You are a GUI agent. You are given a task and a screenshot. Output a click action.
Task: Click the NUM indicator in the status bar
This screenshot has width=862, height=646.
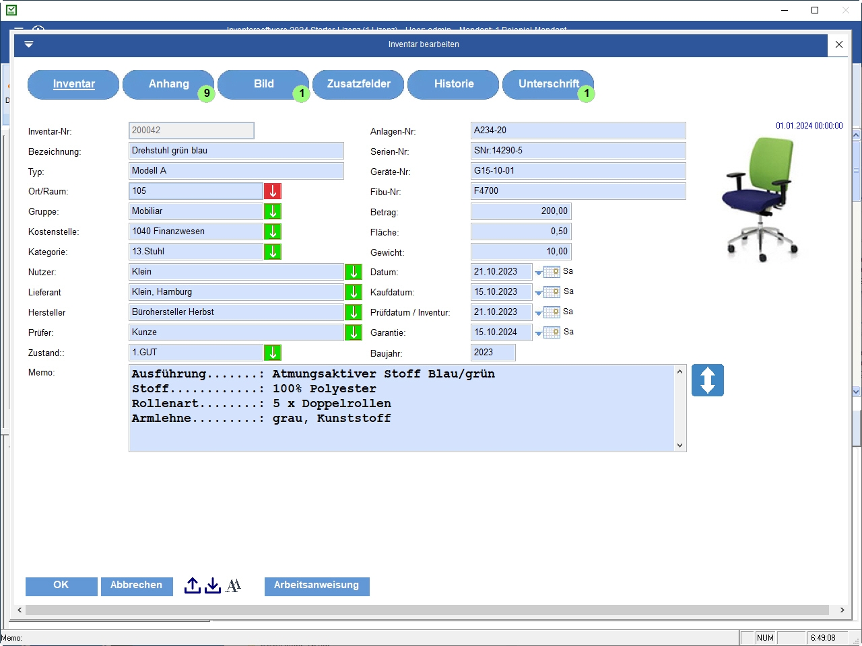pos(765,638)
